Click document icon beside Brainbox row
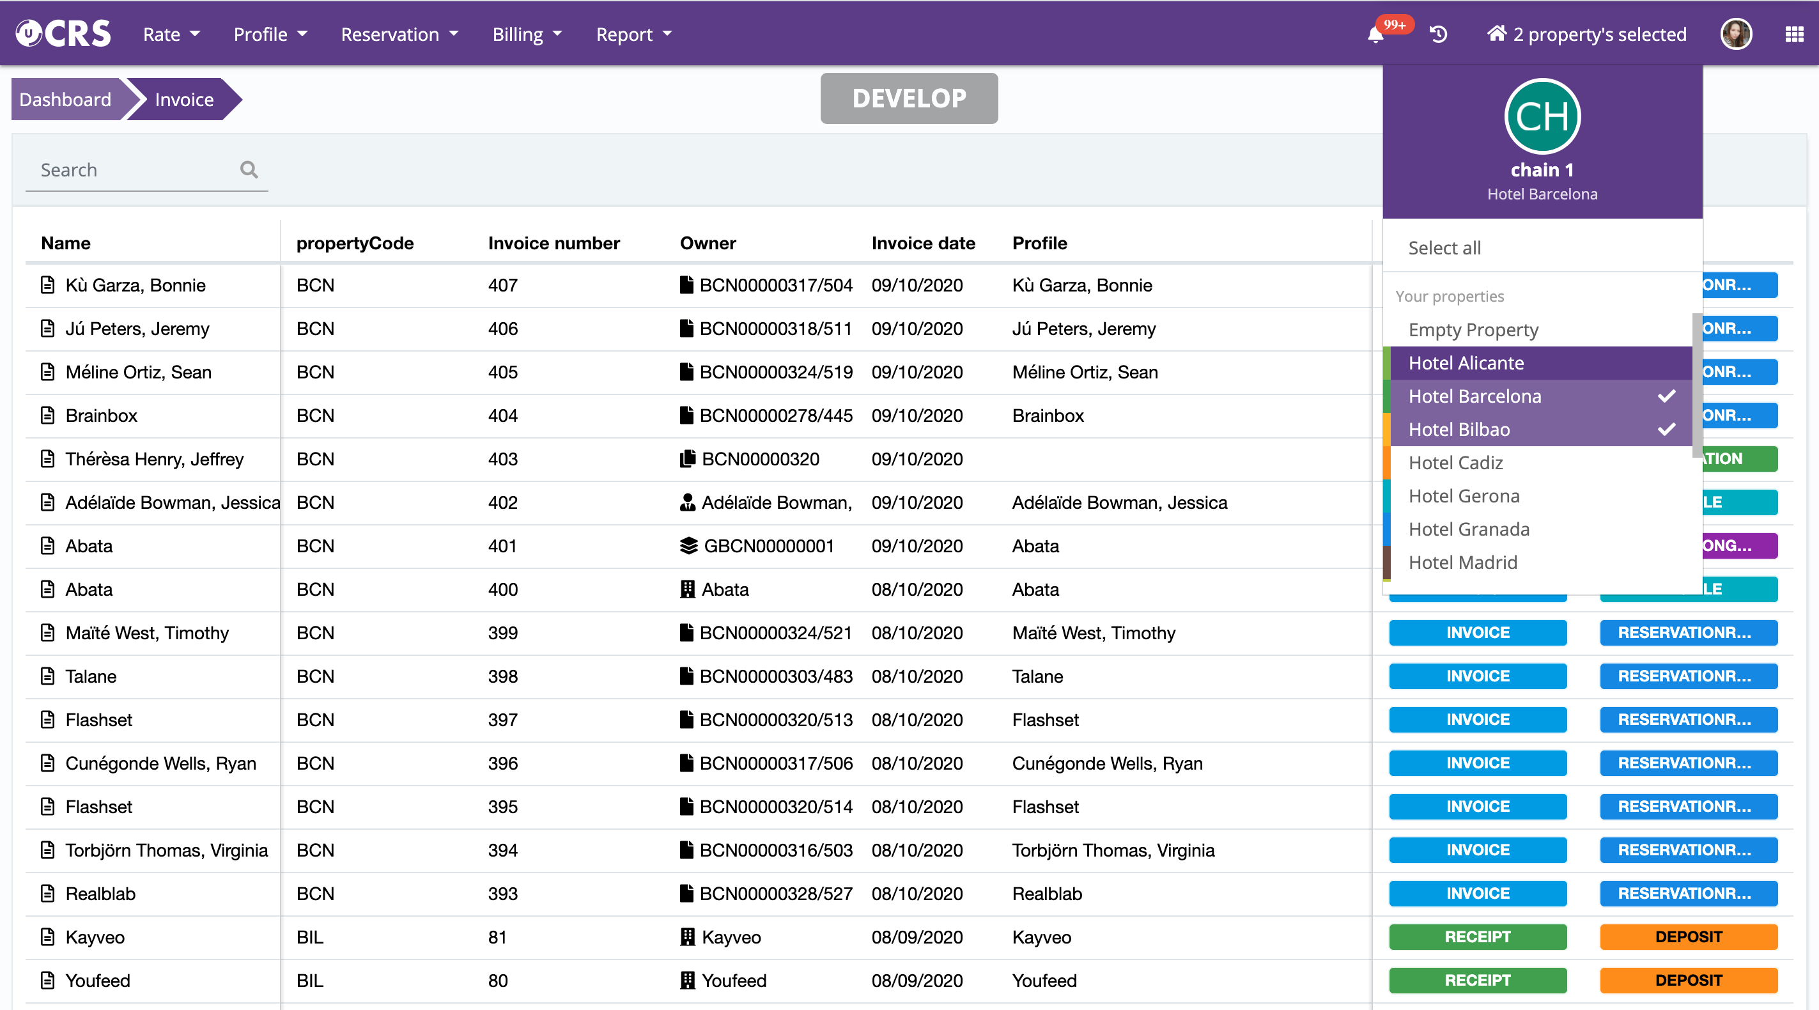Screen dimensions: 1819x1010 pos(47,416)
